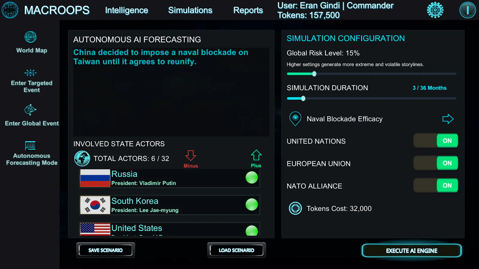479x269 pixels.
Task: Select Enter Global Event icon
Action: point(31,110)
